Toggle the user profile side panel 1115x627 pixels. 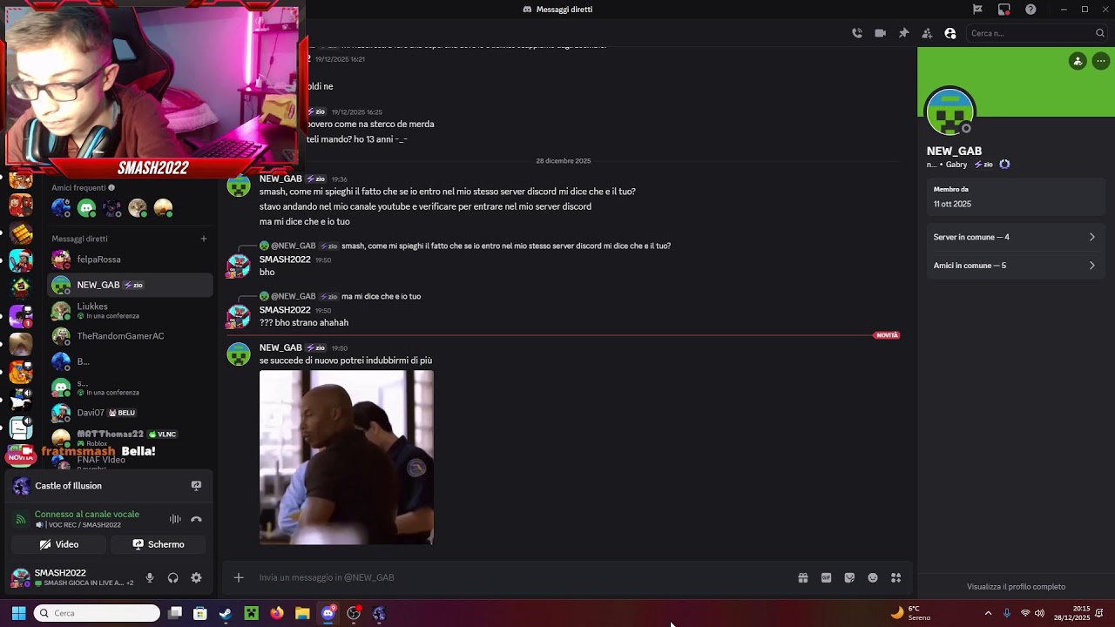tap(950, 33)
